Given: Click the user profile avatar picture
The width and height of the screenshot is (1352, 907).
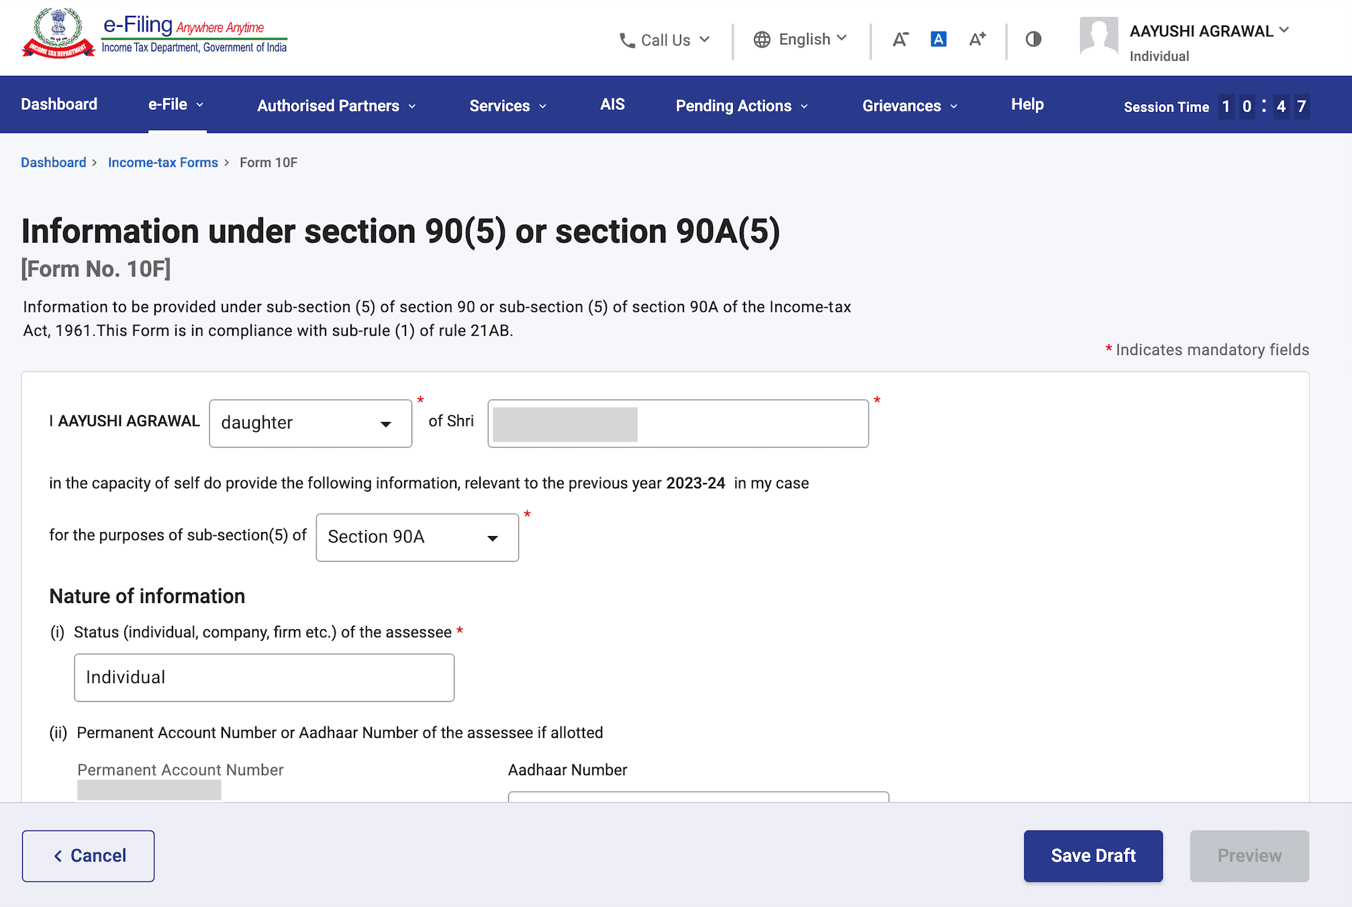Looking at the screenshot, I should (x=1099, y=36).
